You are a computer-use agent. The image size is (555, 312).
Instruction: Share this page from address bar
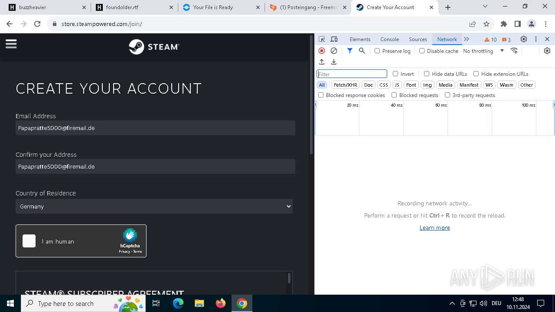(x=473, y=24)
